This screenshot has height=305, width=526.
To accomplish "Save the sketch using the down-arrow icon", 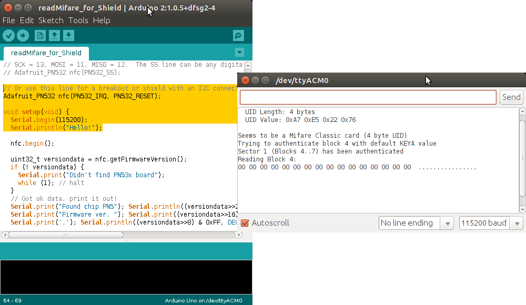I will click(x=68, y=35).
